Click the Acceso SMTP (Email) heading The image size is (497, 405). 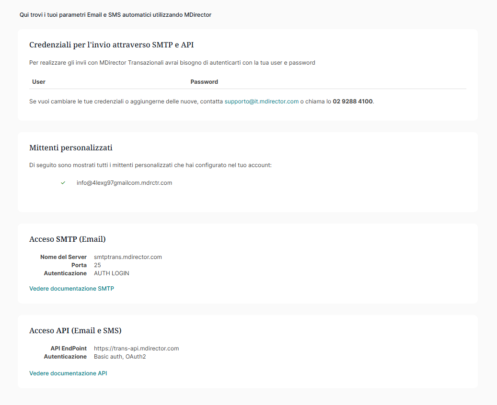68,239
